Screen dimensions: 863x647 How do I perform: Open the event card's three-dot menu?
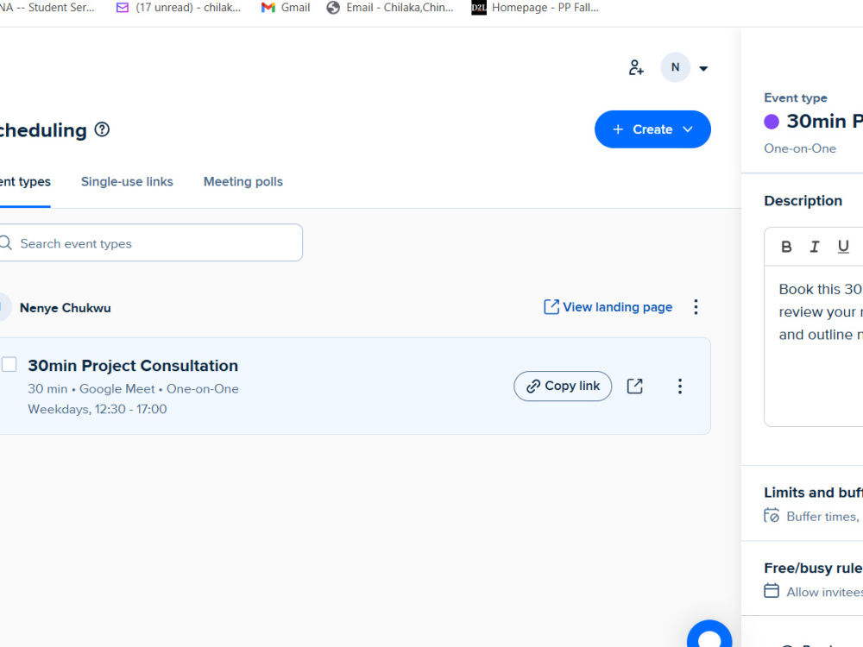tap(680, 386)
